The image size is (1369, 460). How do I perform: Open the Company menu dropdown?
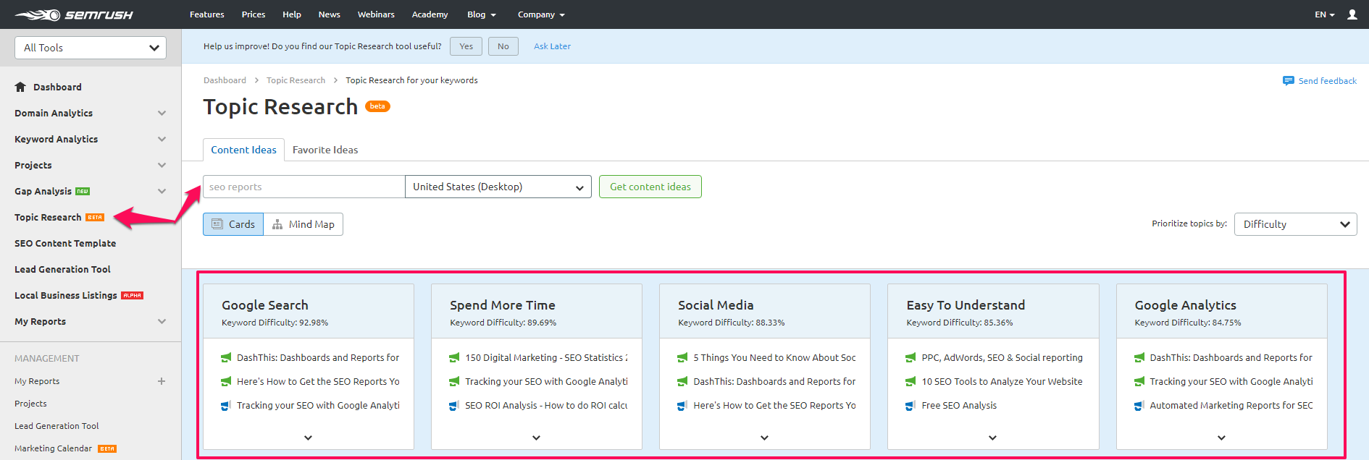tap(541, 14)
